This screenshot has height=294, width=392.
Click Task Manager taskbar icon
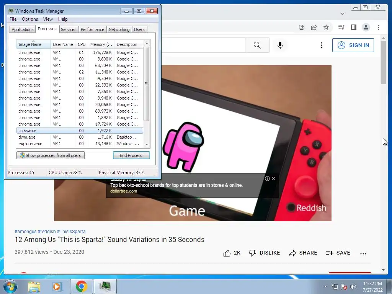(105, 286)
